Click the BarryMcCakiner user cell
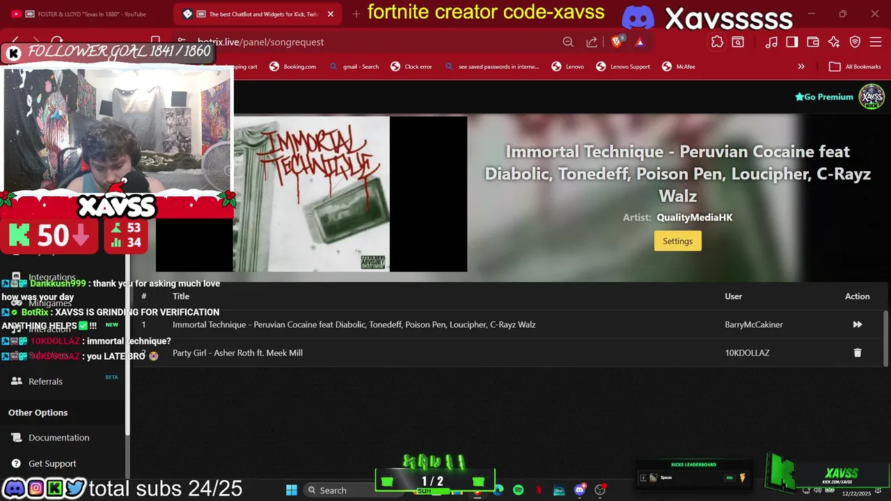 [754, 325]
